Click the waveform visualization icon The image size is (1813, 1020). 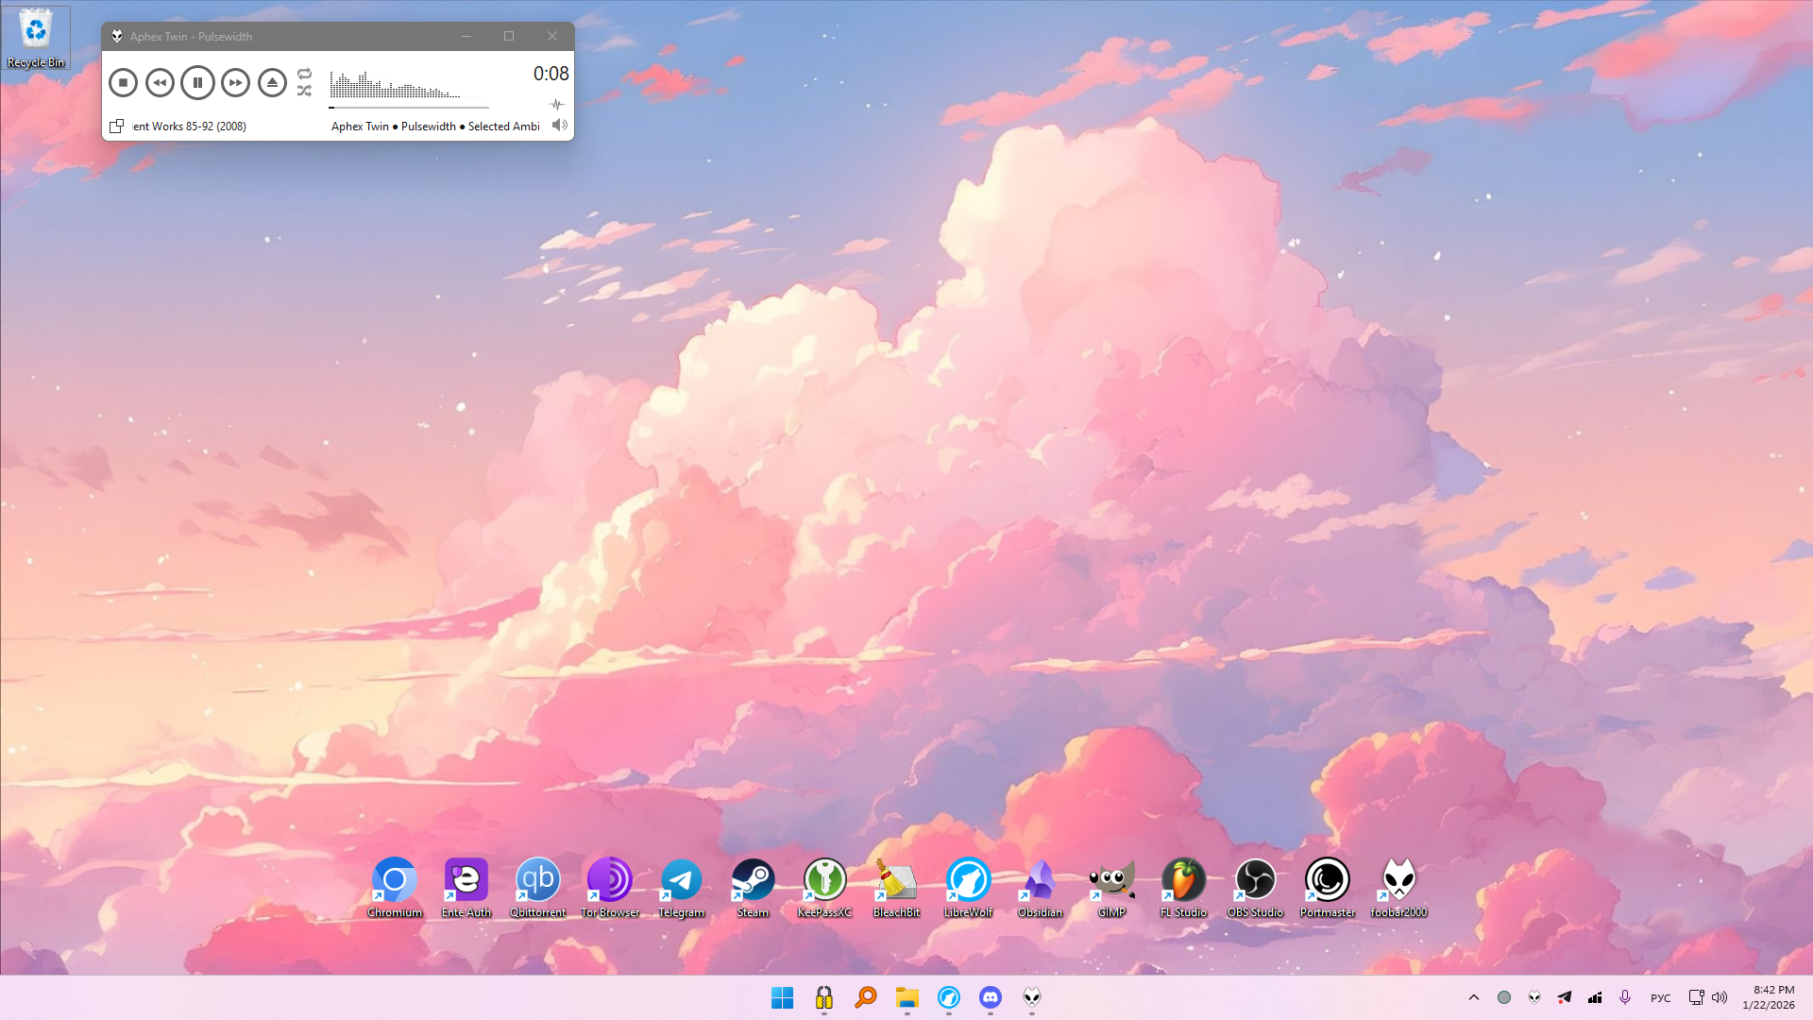pos(556,105)
